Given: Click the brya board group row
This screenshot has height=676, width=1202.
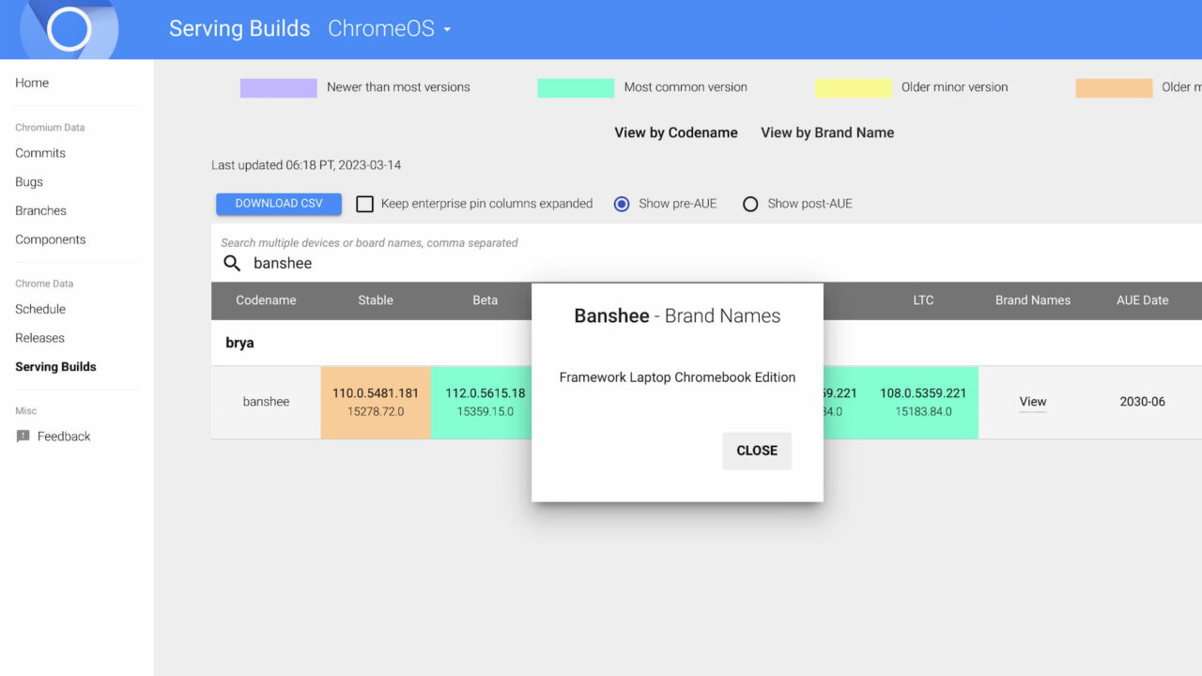Looking at the screenshot, I should click(706, 343).
